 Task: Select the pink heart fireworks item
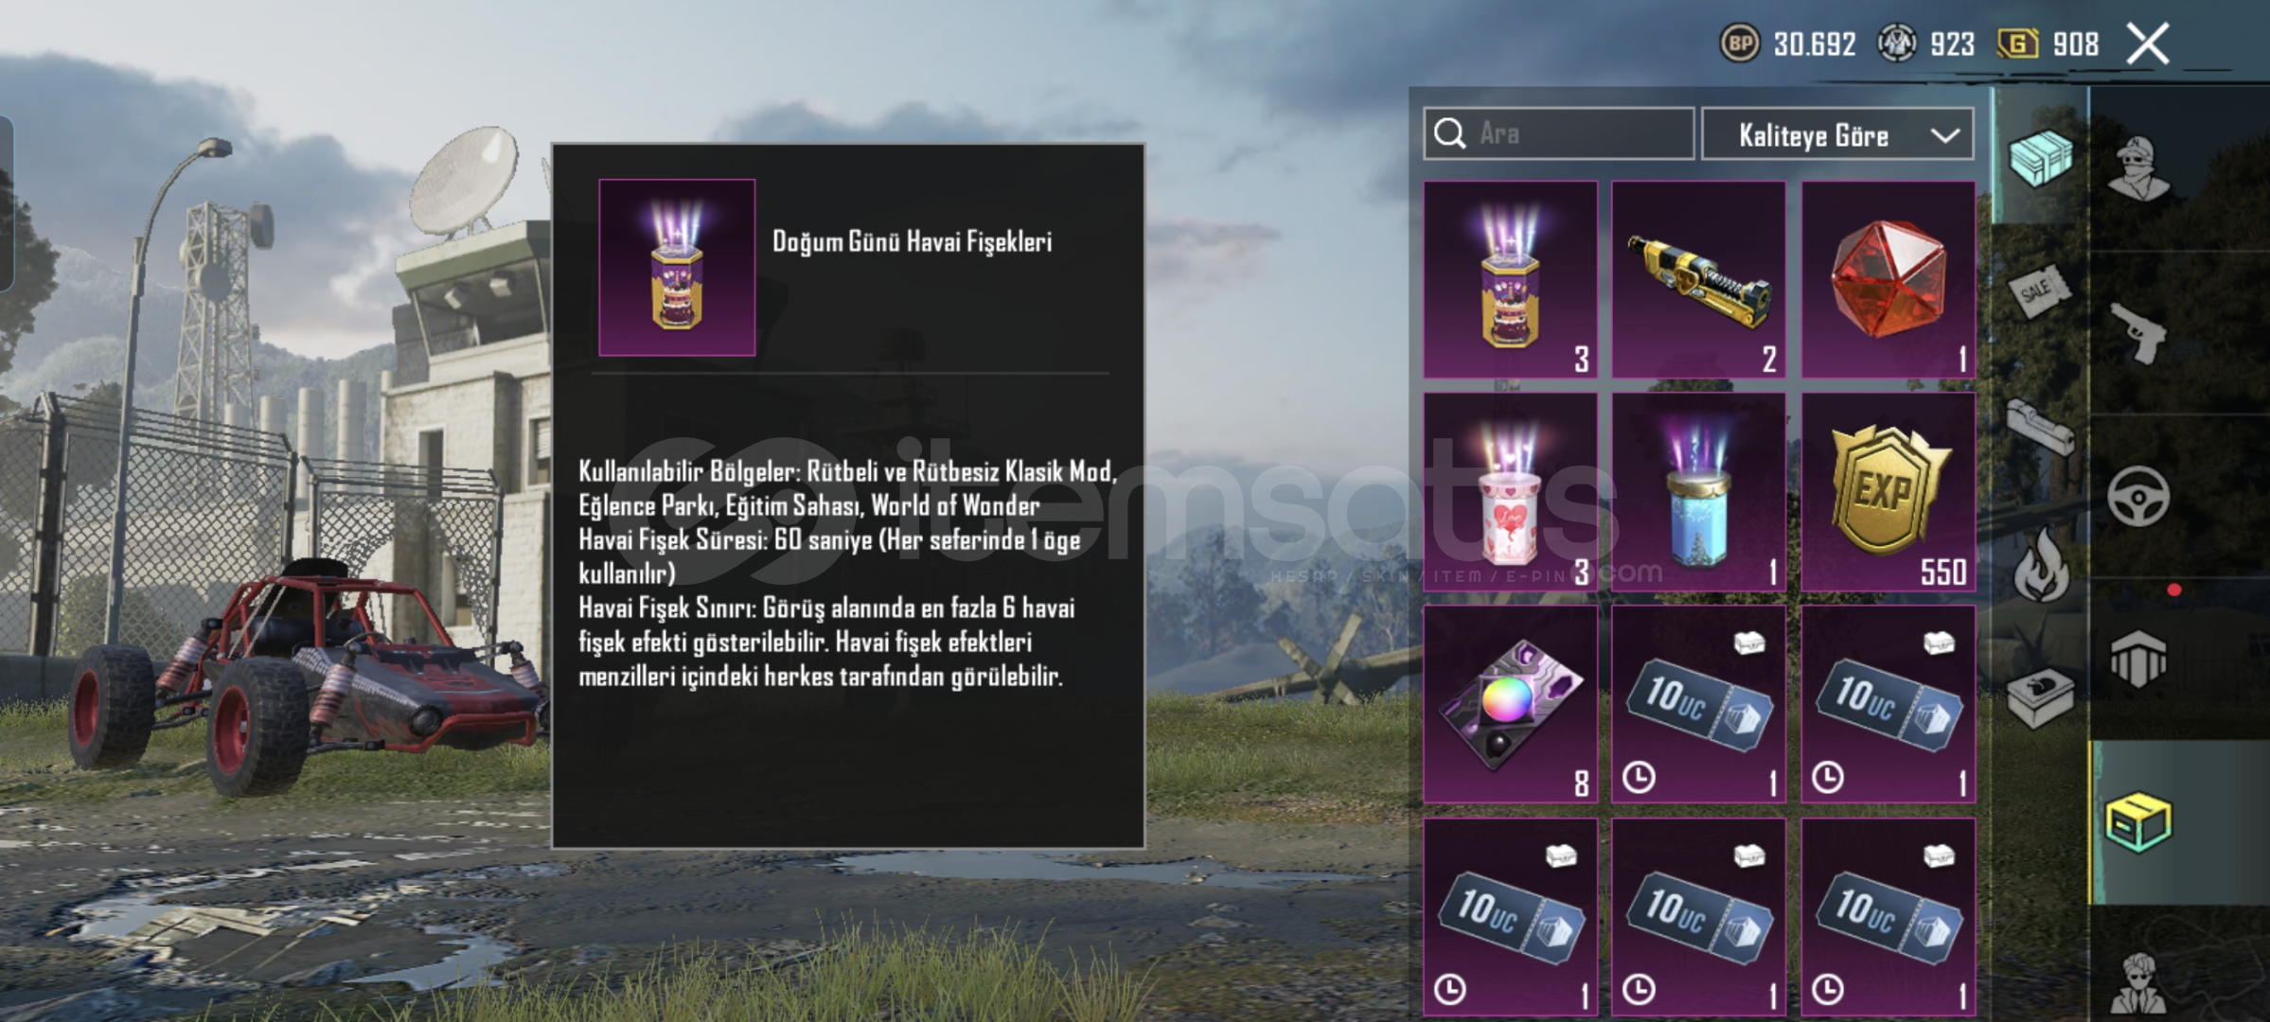pos(1510,492)
